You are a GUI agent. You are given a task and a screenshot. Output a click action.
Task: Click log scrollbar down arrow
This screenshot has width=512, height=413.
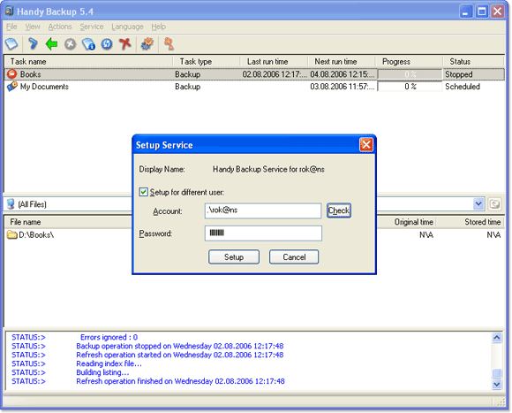[x=497, y=384]
